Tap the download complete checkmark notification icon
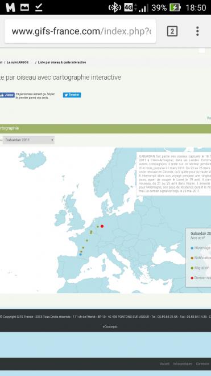 pos(39,7)
